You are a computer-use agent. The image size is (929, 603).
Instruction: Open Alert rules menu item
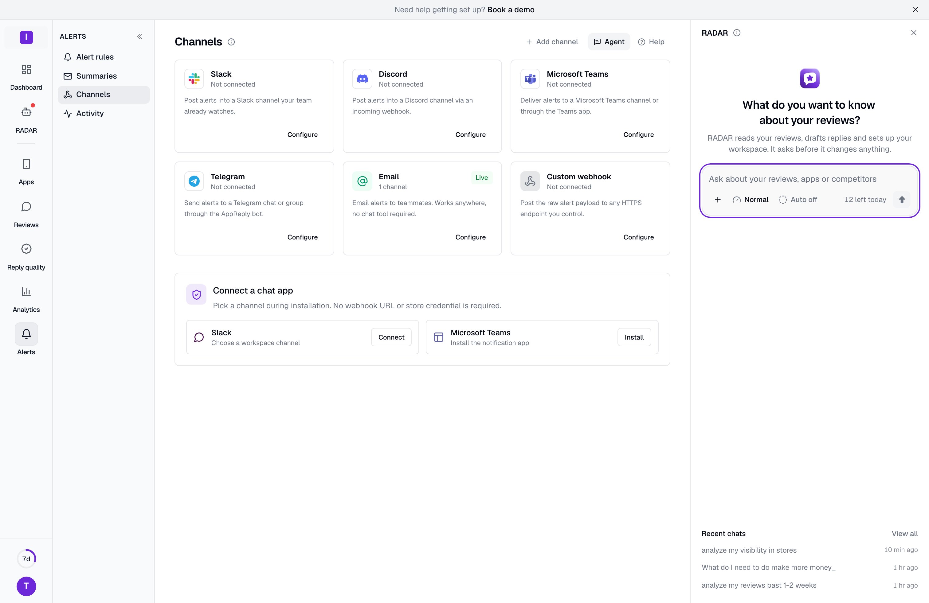(x=104, y=57)
